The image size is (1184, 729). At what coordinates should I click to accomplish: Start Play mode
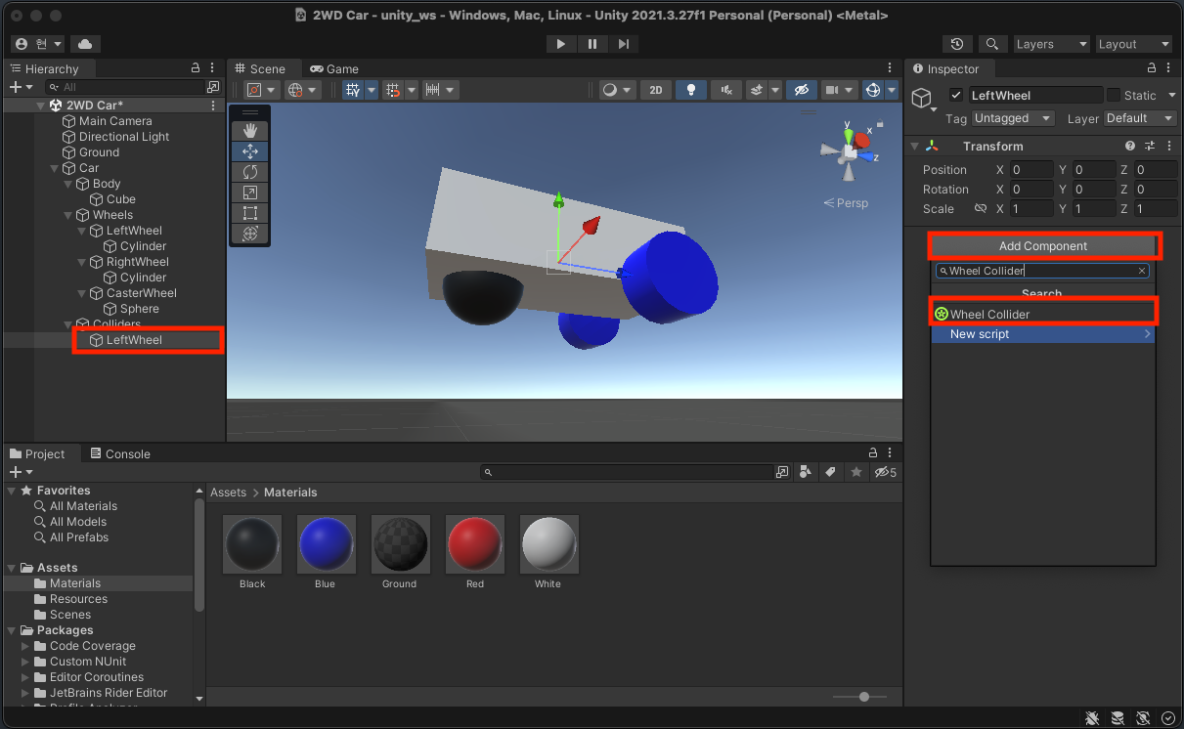560,44
